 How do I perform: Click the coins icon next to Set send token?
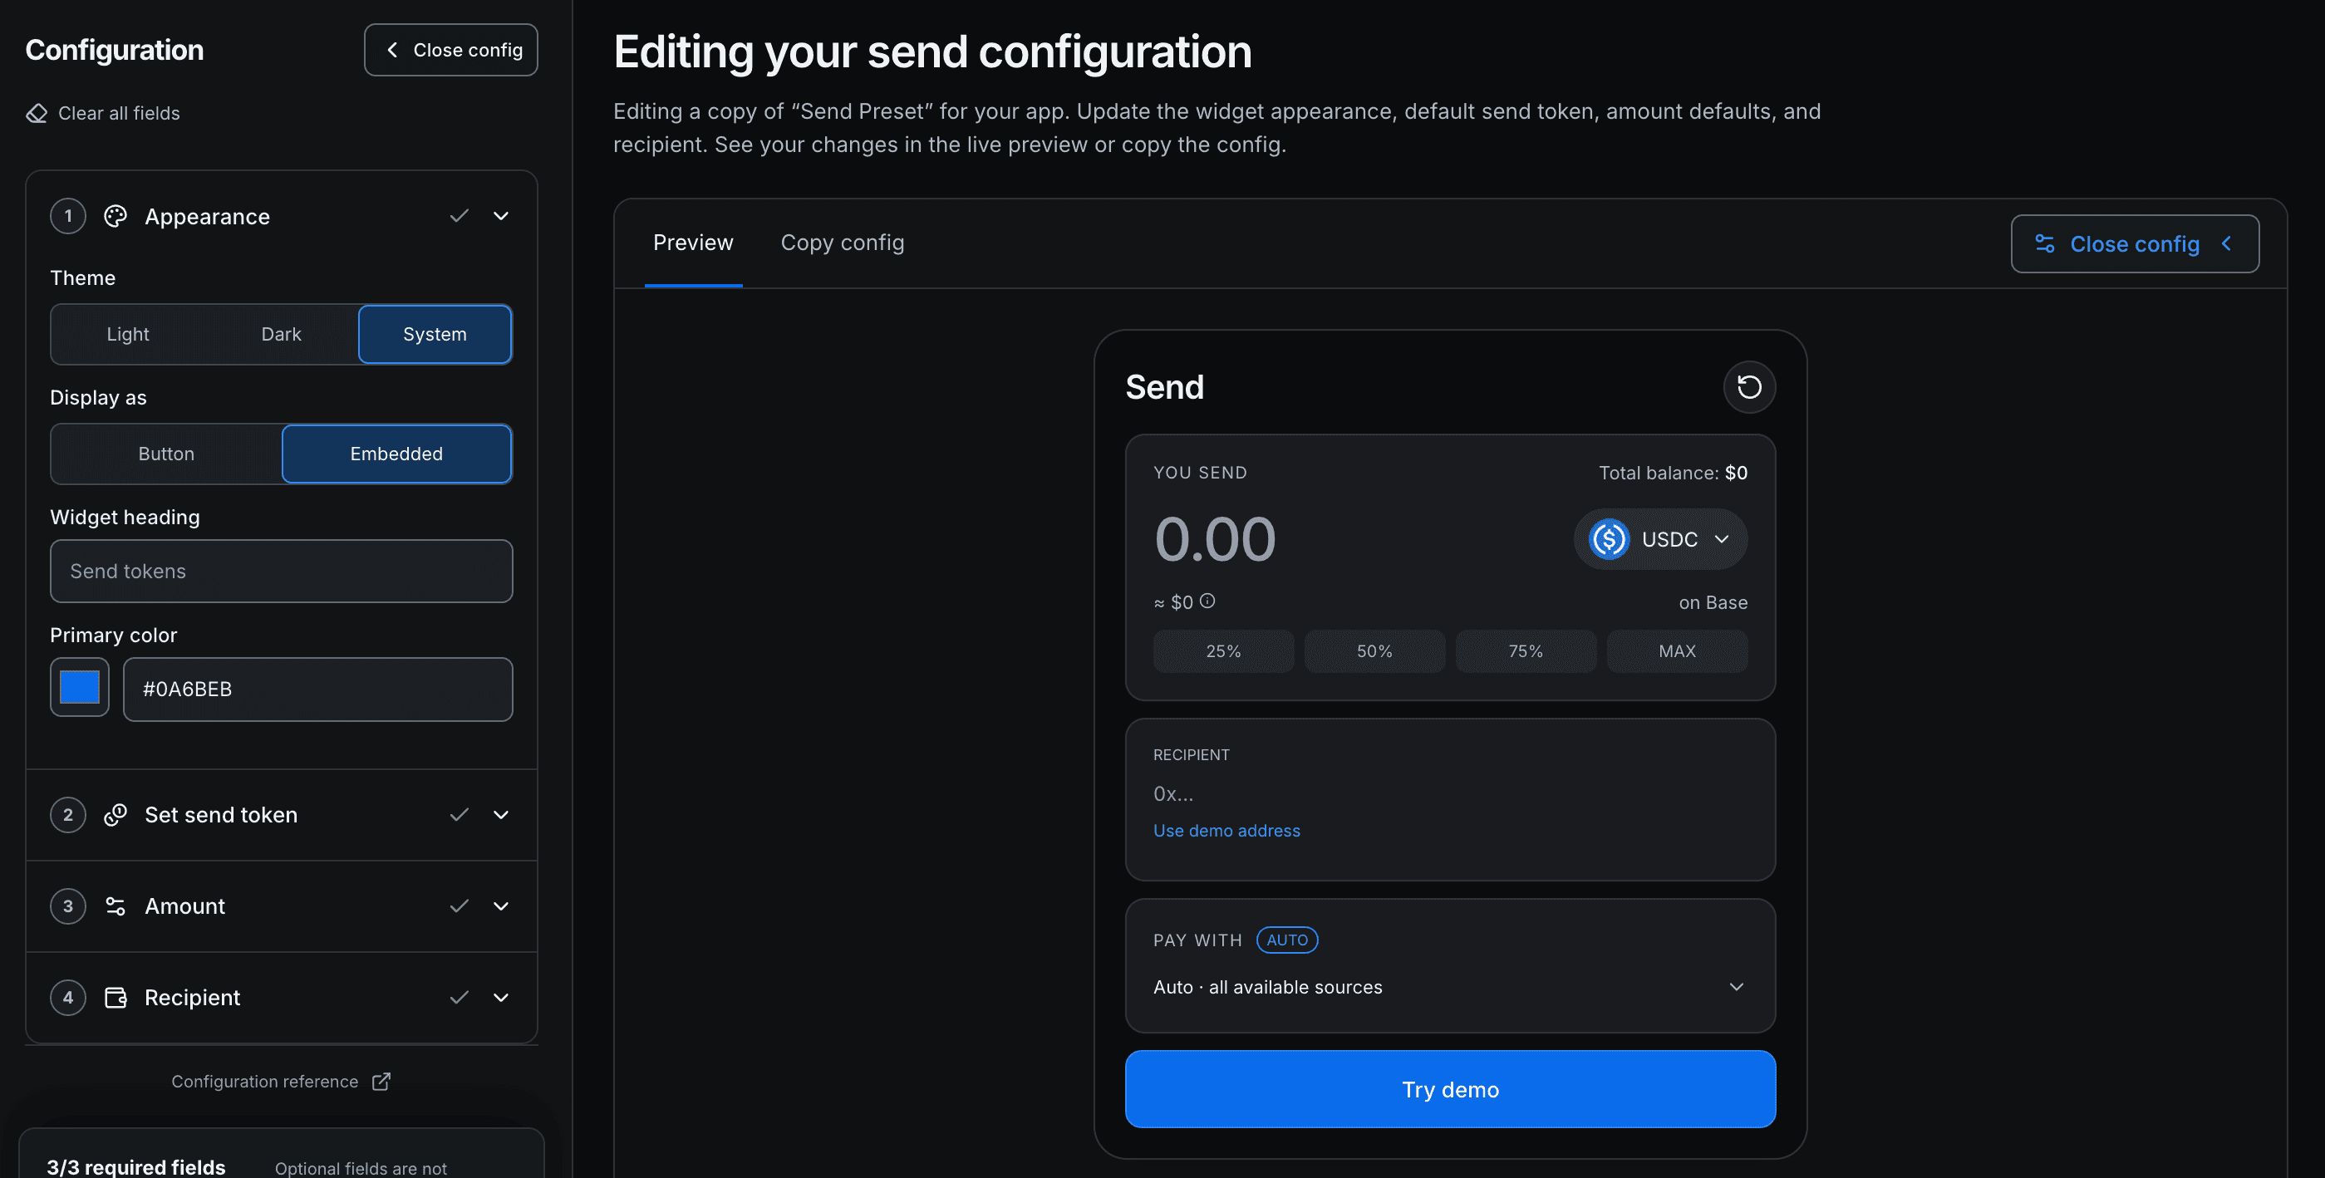pyautogui.click(x=116, y=814)
